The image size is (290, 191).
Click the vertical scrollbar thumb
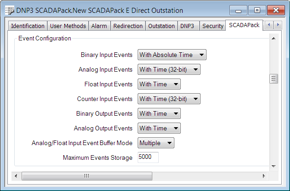click(273, 79)
